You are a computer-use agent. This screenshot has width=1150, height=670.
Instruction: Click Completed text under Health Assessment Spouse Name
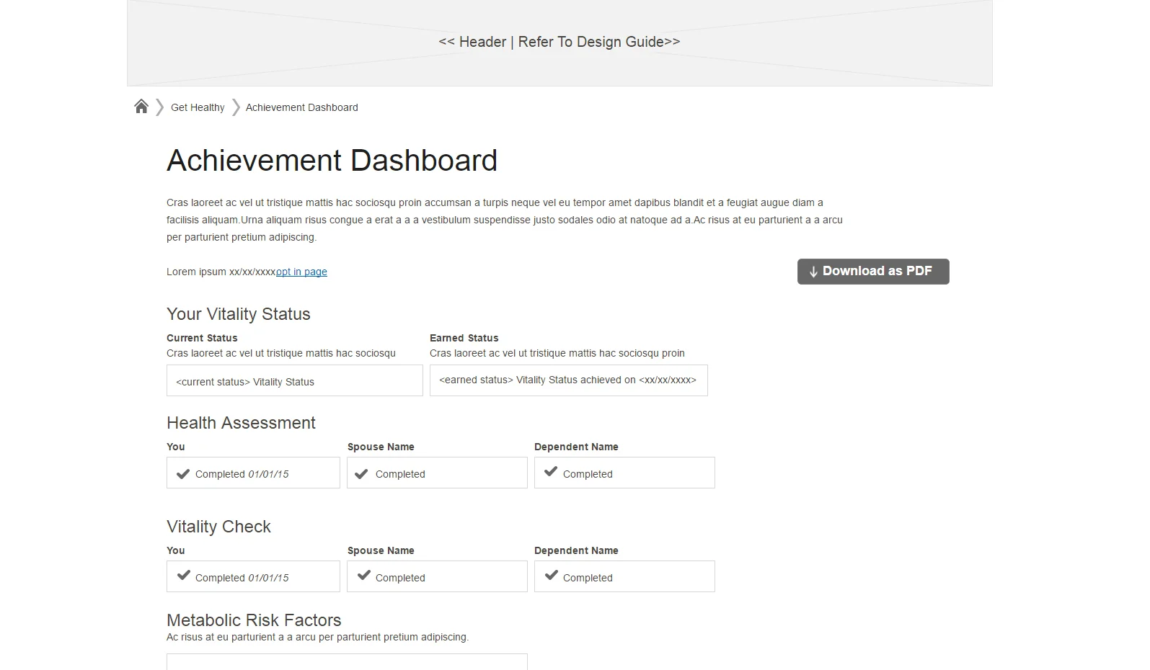(400, 474)
